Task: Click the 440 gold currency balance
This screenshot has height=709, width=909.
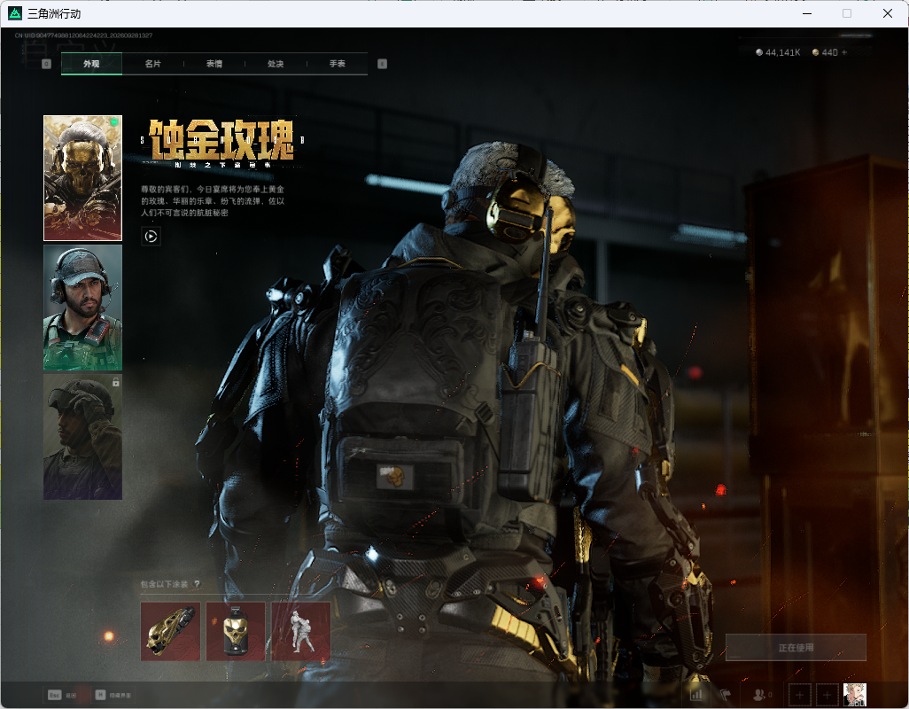Action: [825, 52]
